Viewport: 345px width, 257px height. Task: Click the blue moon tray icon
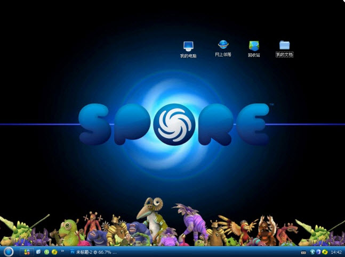click(318, 252)
